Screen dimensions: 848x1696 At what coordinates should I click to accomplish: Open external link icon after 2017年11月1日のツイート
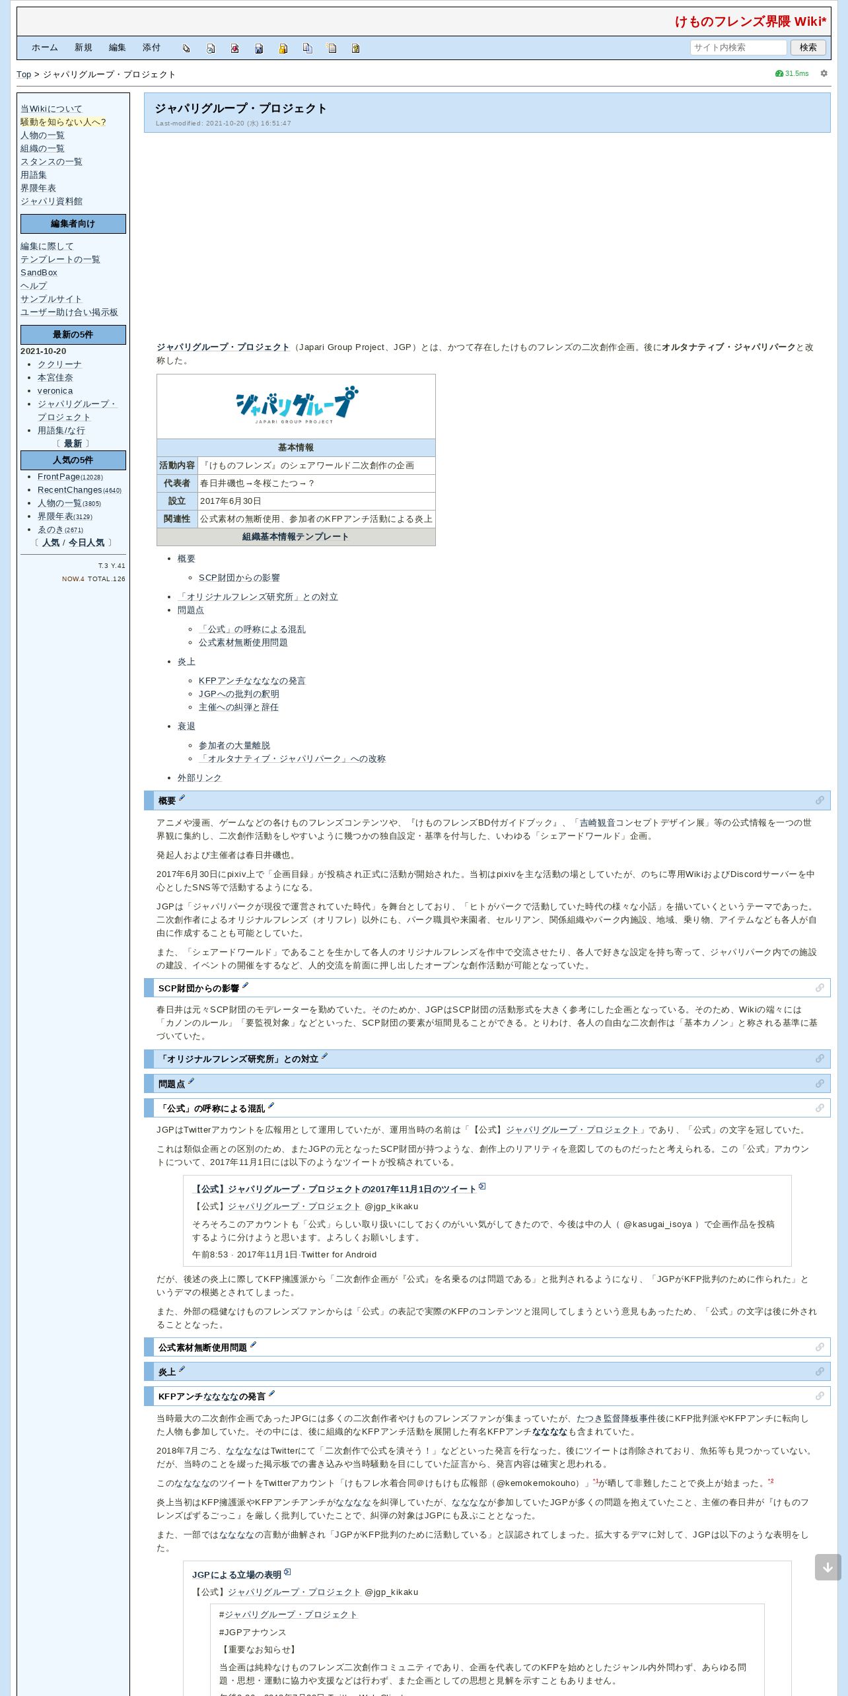tap(482, 1187)
